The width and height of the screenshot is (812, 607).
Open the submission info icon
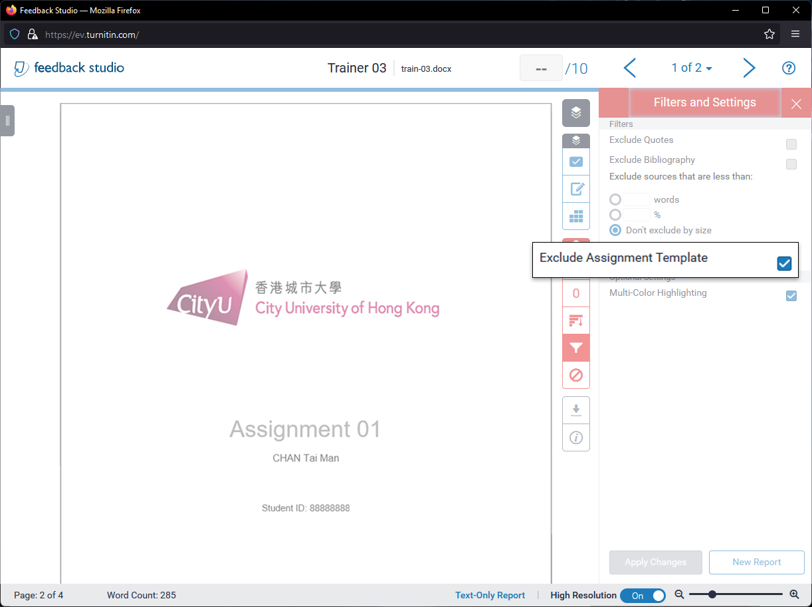pyautogui.click(x=576, y=437)
